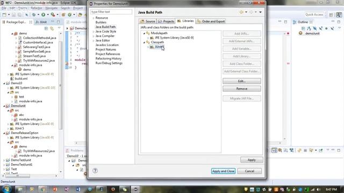Select Resource in properties list

tap(102, 18)
